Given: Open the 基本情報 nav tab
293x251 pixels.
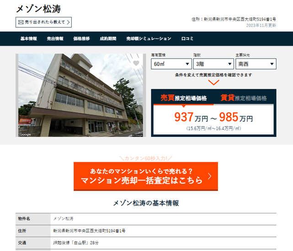Looking at the screenshot, I should pos(29,38).
